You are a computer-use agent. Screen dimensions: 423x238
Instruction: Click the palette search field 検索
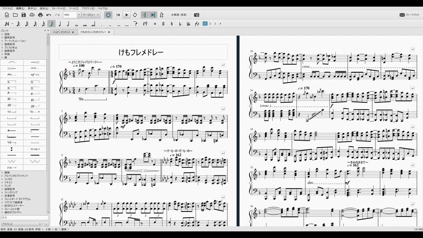point(24,217)
